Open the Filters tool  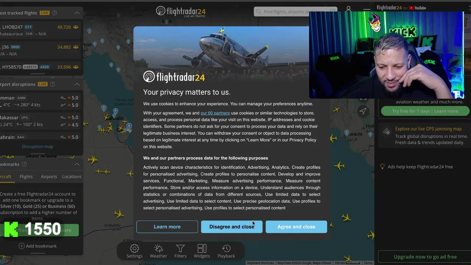pyautogui.click(x=180, y=251)
